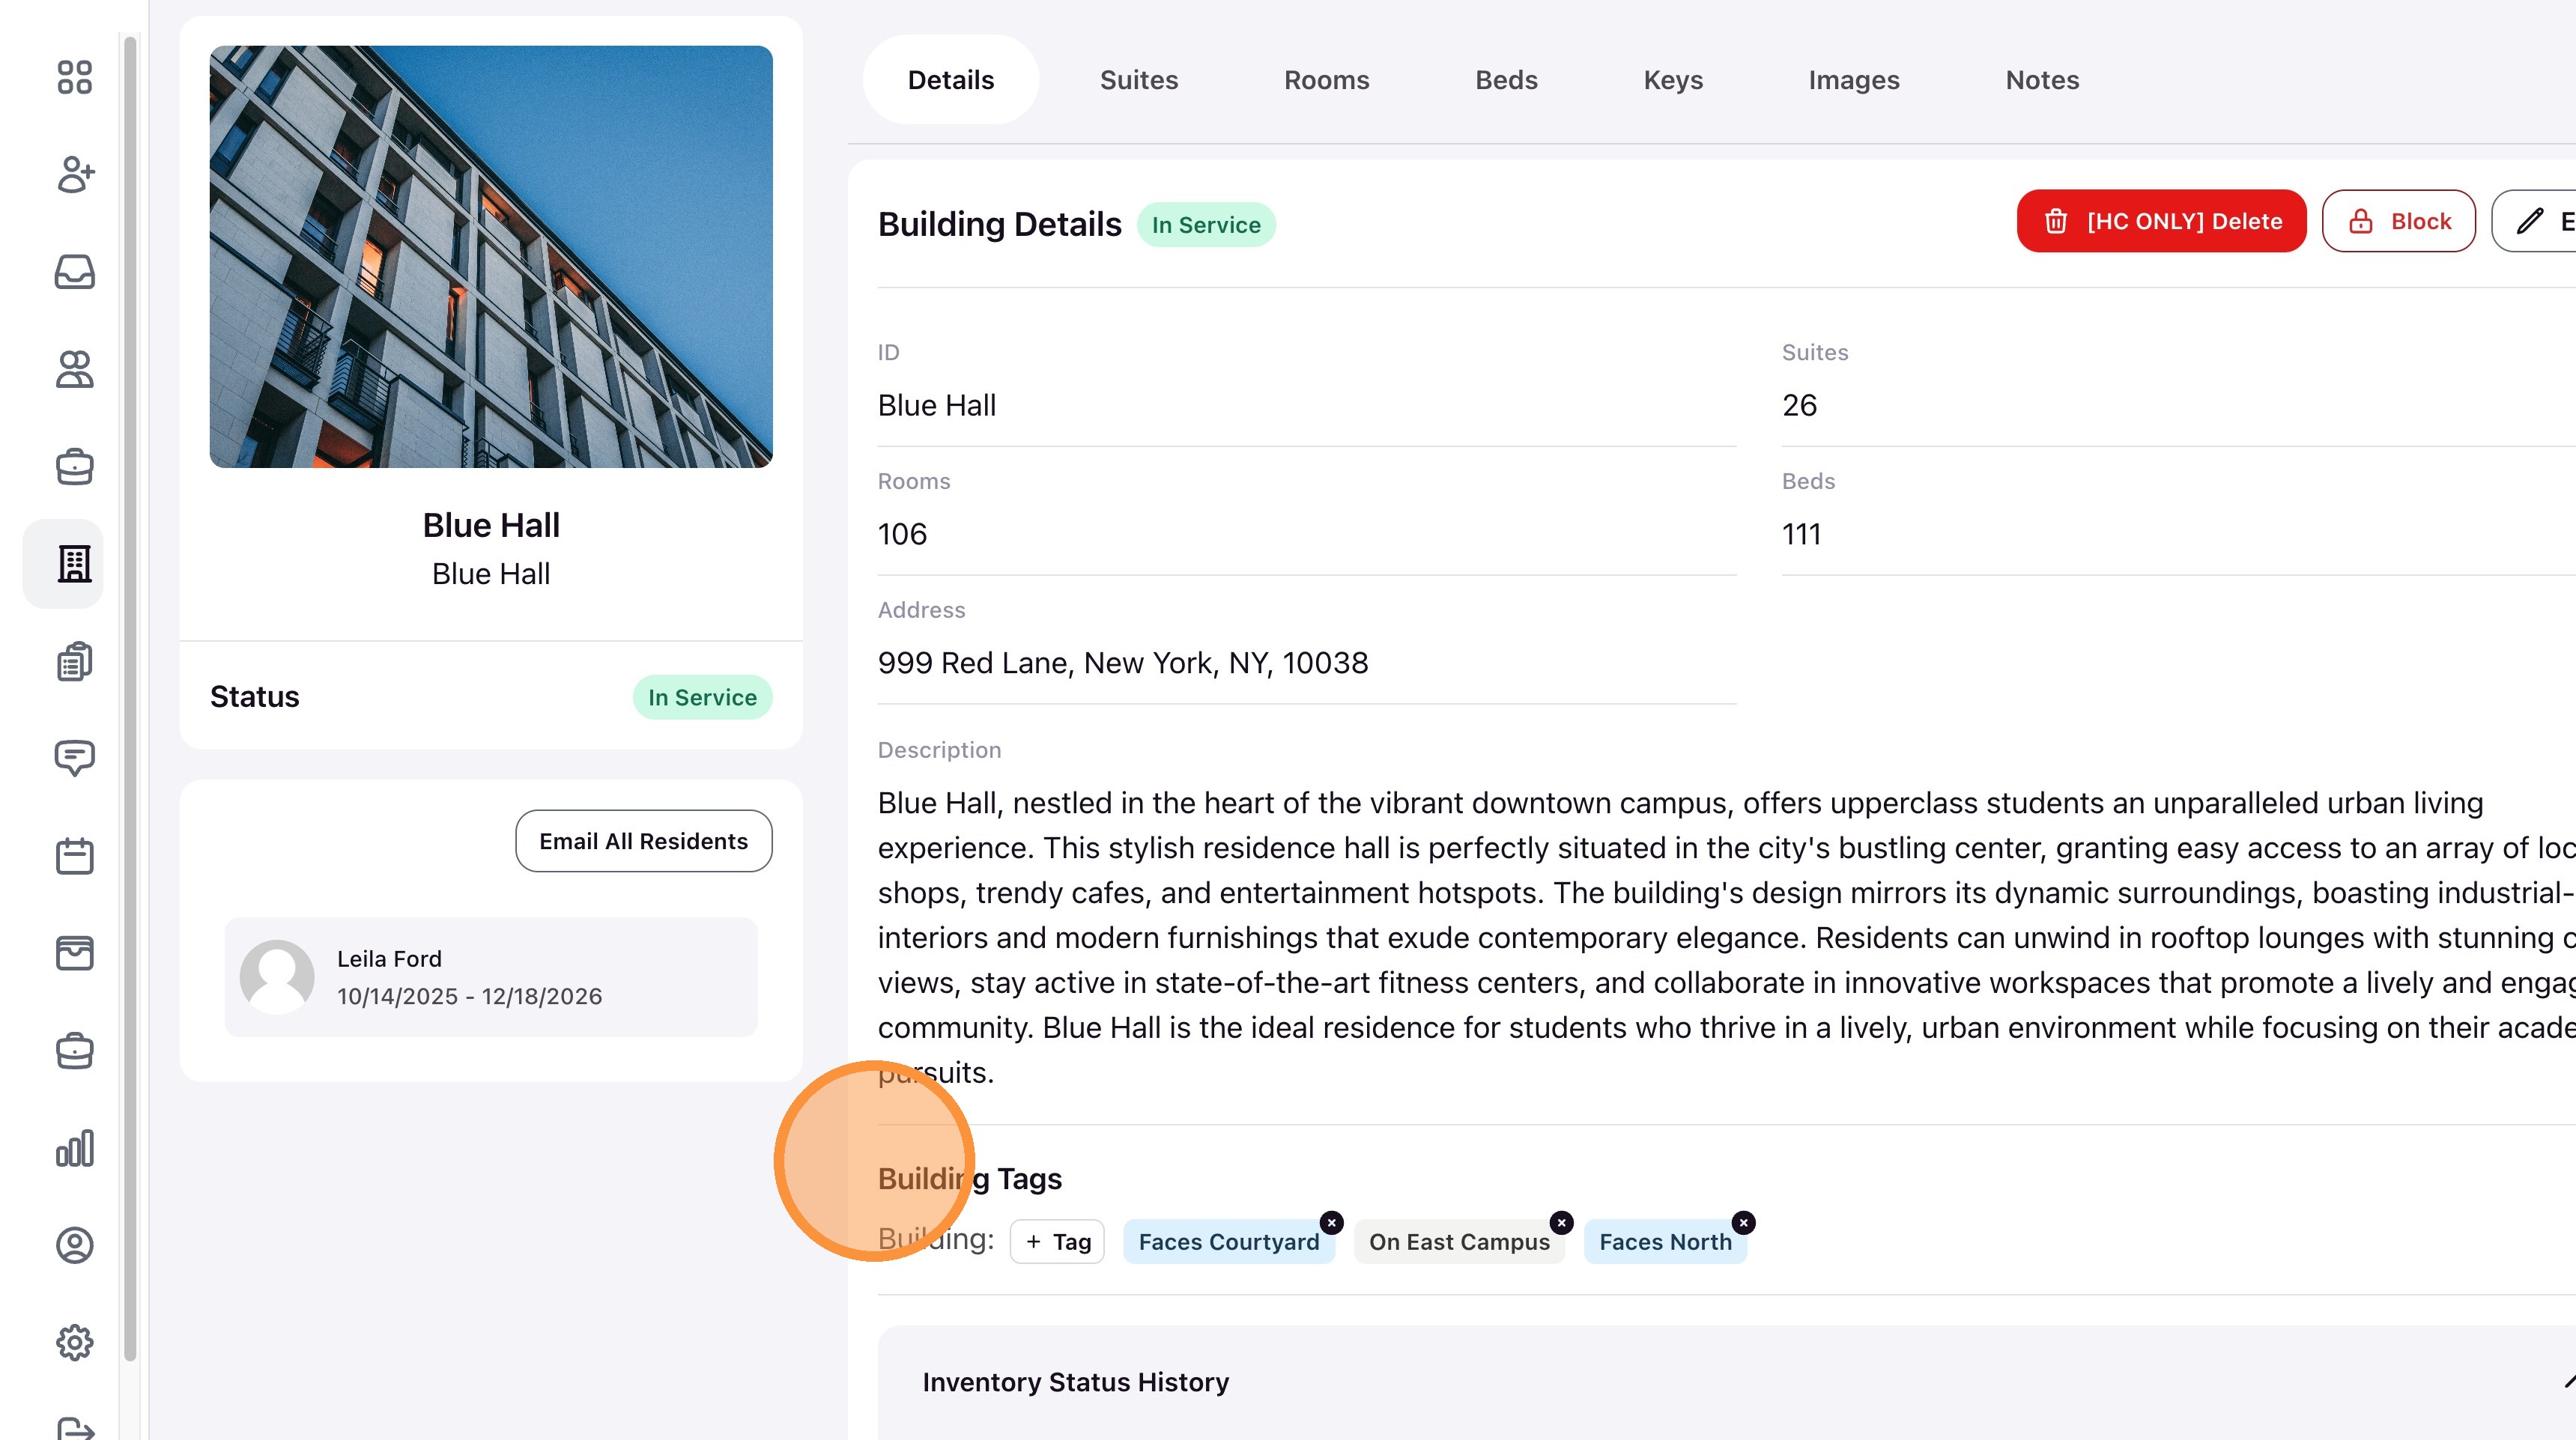The image size is (2576, 1440).
Task: Click the Block button
Action: 2398,221
